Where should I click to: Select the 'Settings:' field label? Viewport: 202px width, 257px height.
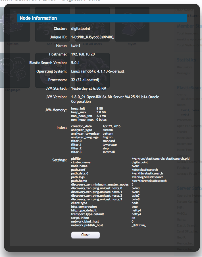click(59, 160)
